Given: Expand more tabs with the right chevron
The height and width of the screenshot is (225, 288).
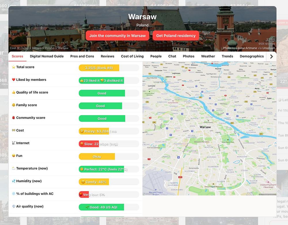Looking at the screenshot, I should 272,56.
